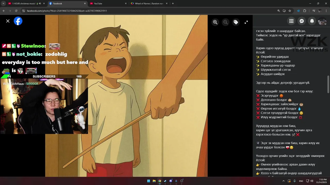Open Discord from the taskbar
Viewport: 330px width, 185px height.
[x=170, y=181]
